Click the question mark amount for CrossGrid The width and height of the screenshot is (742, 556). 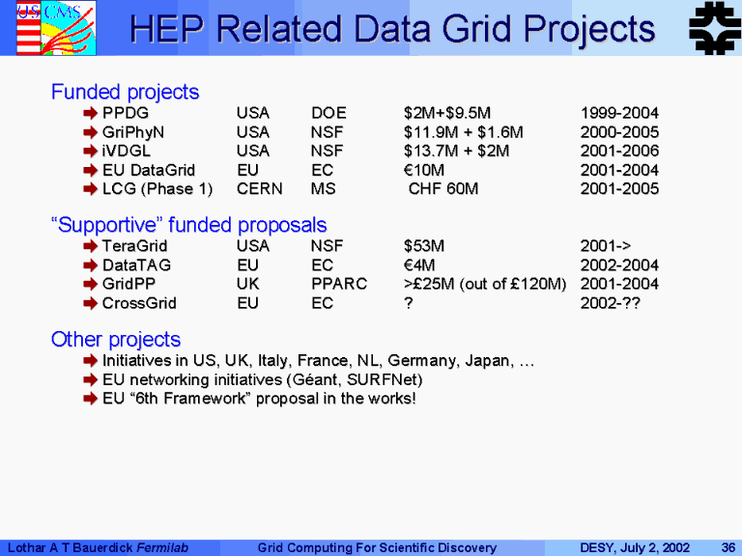point(409,303)
